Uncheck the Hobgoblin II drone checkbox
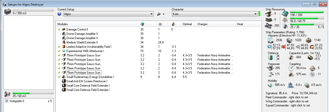Image resolution: width=329 pixels, height=112 pixels. [7, 101]
